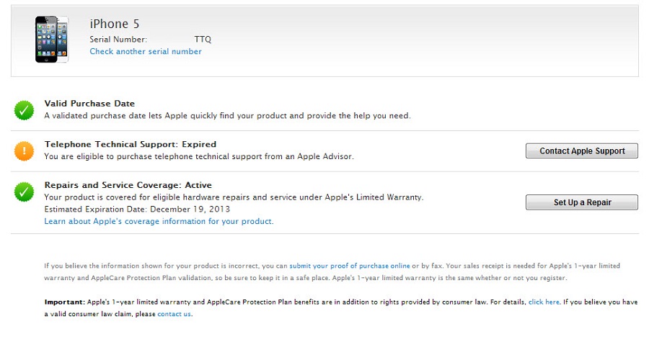649x337 pixels.
Task: Follow the contact us link
Action: pyautogui.click(x=174, y=314)
